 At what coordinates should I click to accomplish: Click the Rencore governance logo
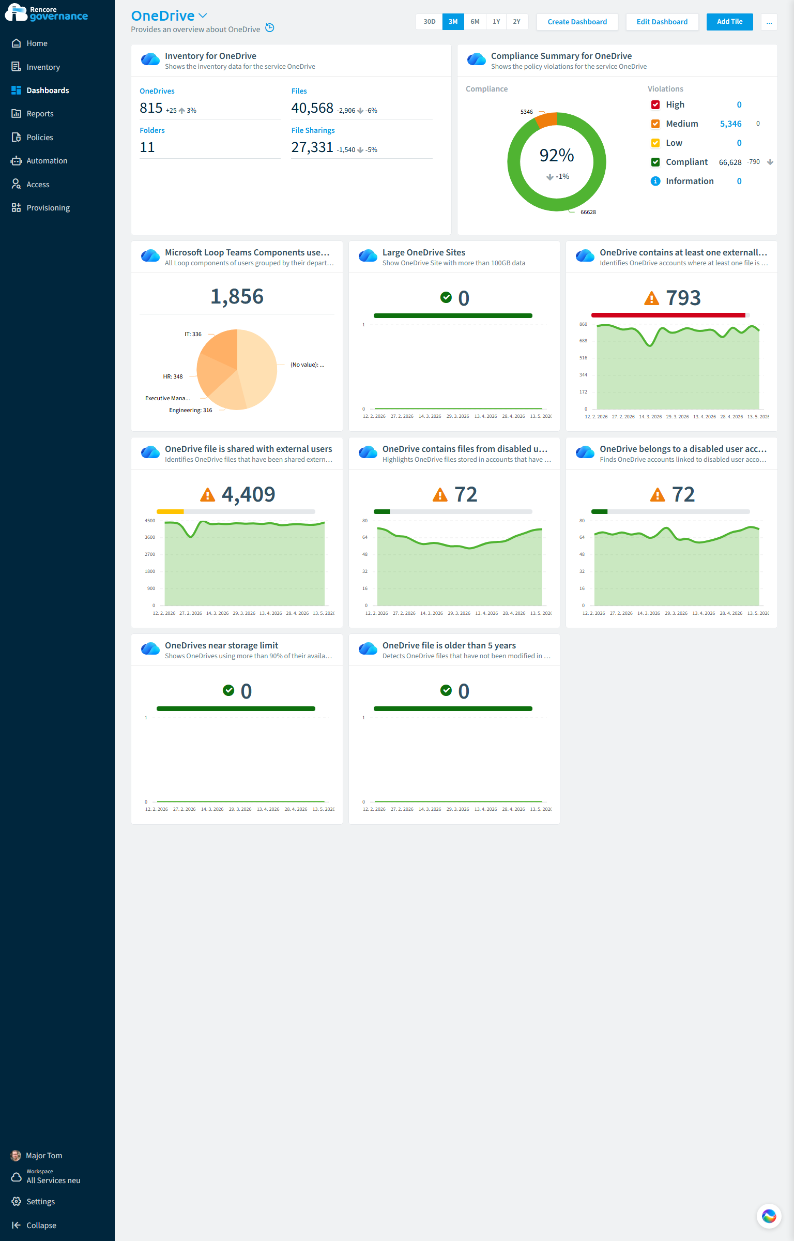pyautogui.click(x=47, y=12)
